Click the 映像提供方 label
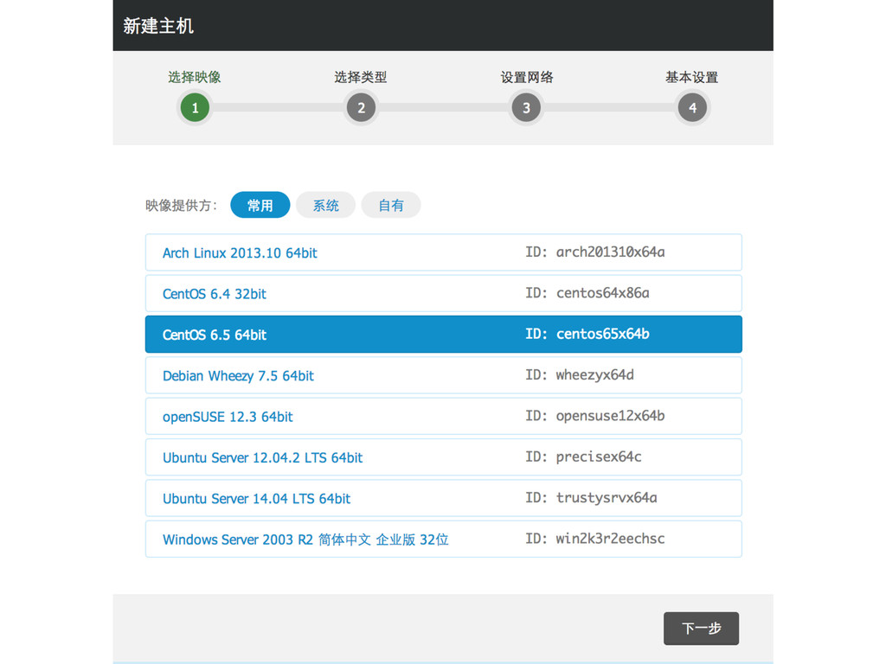The width and height of the screenshot is (886, 664). [x=181, y=206]
